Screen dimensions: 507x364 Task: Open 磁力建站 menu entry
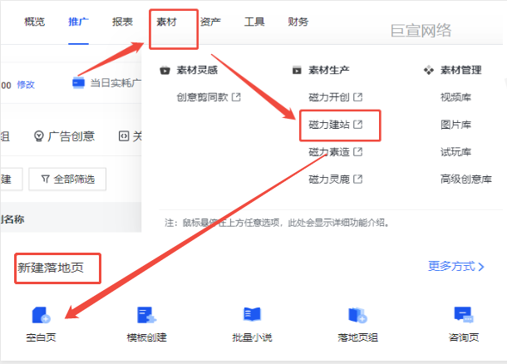[x=329, y=125]
